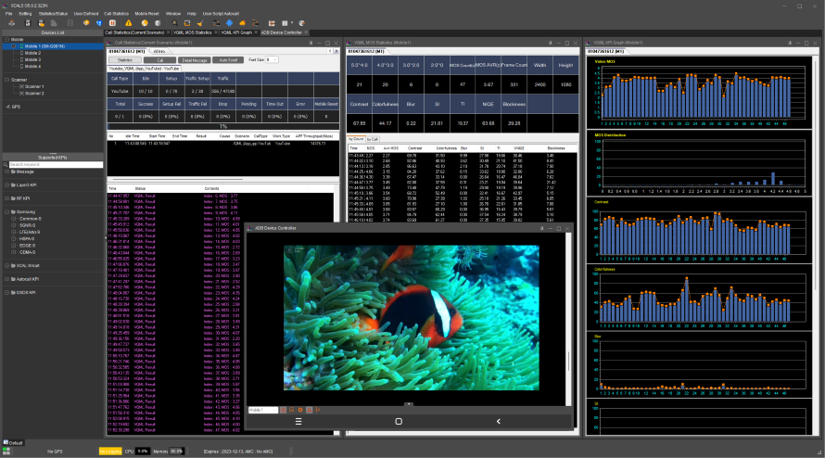The width and height of the screenshot is (825, 458).
Task: Collapse the Samsung KPI folder
Action: point(6,212)
